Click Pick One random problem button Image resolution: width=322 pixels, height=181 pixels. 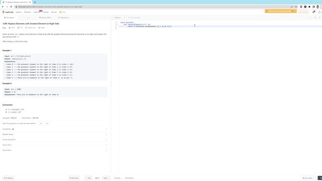74,178
